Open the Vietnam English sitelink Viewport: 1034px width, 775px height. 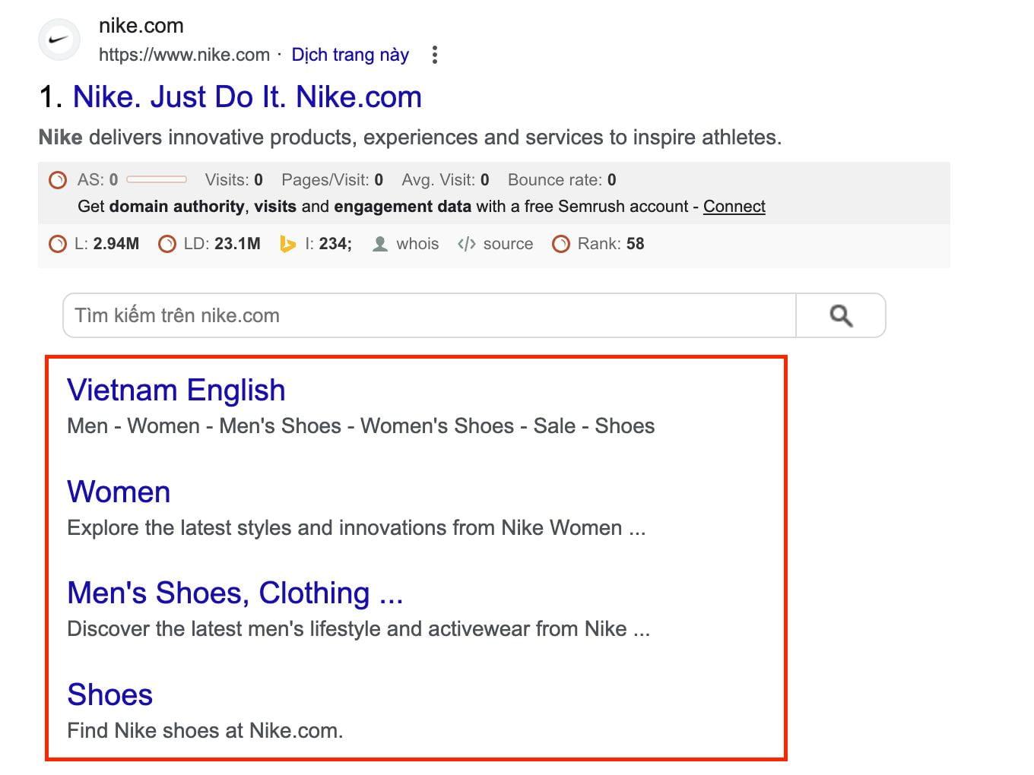(x=176, y=391)
